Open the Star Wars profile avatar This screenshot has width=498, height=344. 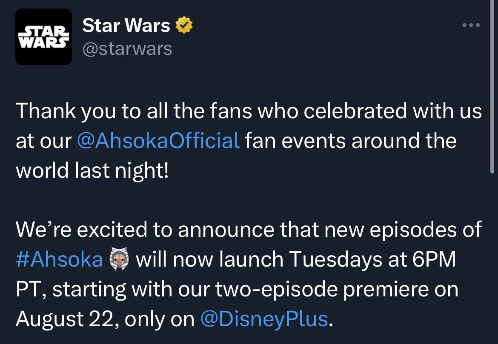(43, 37)
